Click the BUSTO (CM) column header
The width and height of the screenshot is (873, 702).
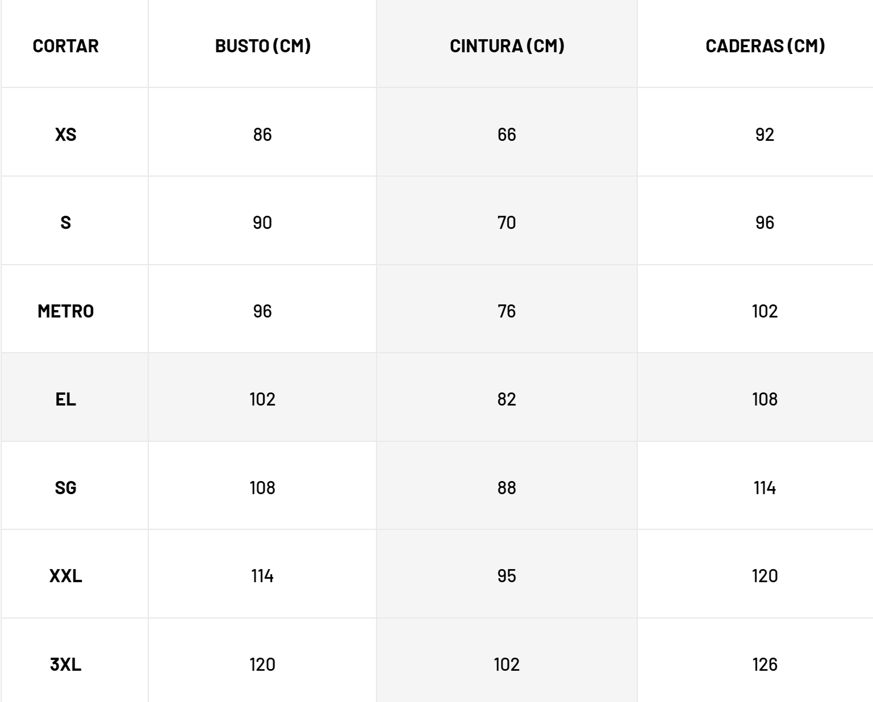(263, 45)
